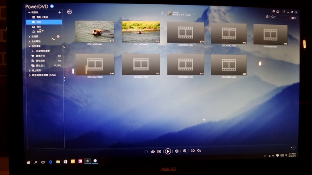312x175 pixels.
Task: Open the Music (音樂) library
Action: [36, 32]
